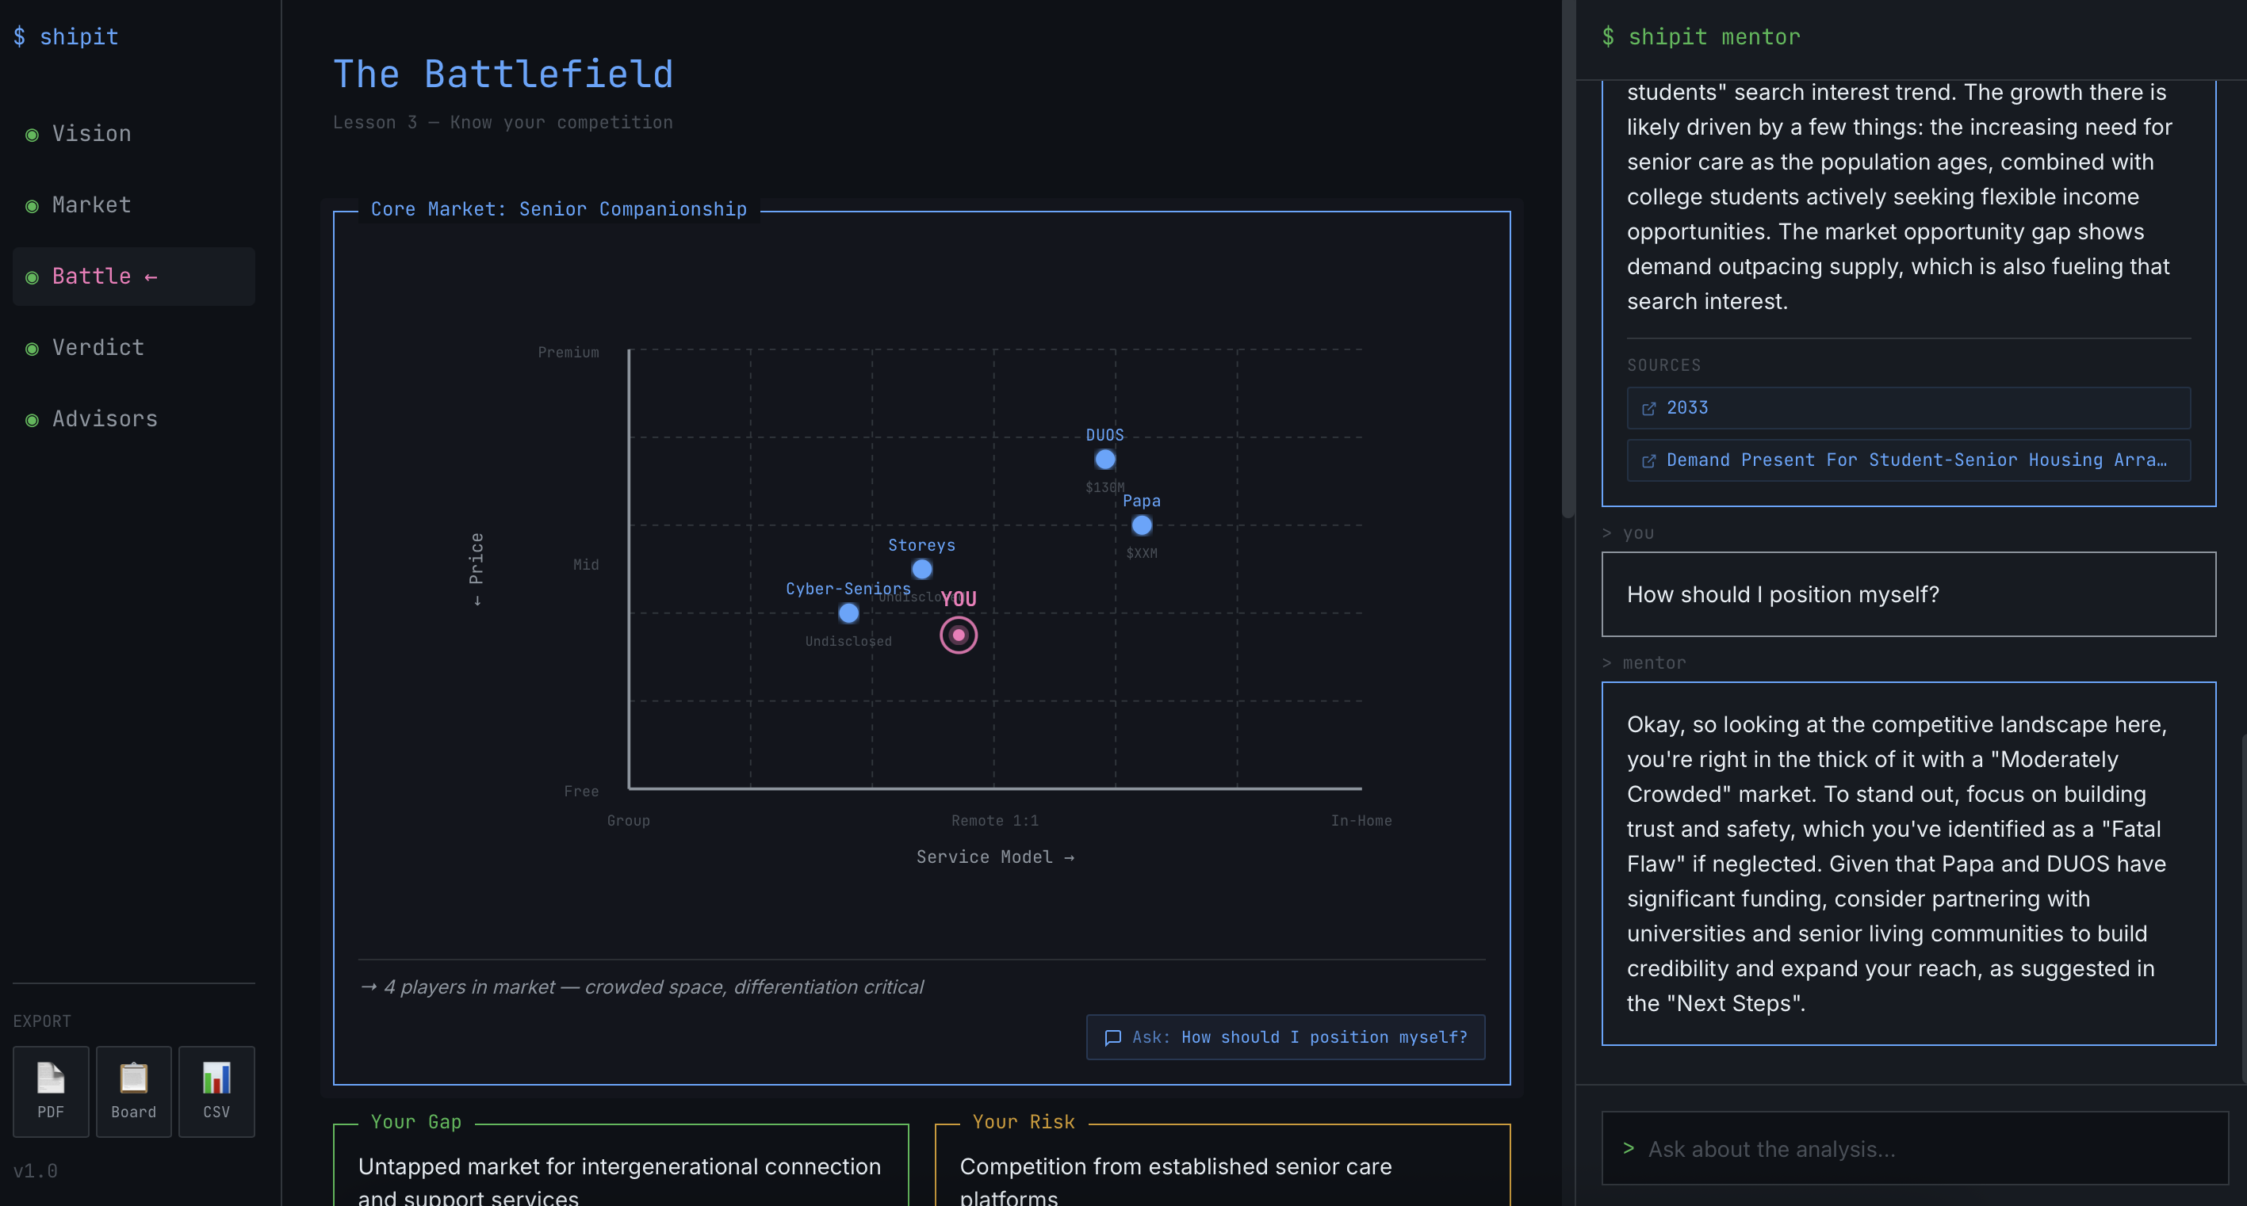Image resolution: width=2247 pixels, height=1206 pixels.
Task: Click the Cyber-Seniors competitor dot
Action: point(848,613)
